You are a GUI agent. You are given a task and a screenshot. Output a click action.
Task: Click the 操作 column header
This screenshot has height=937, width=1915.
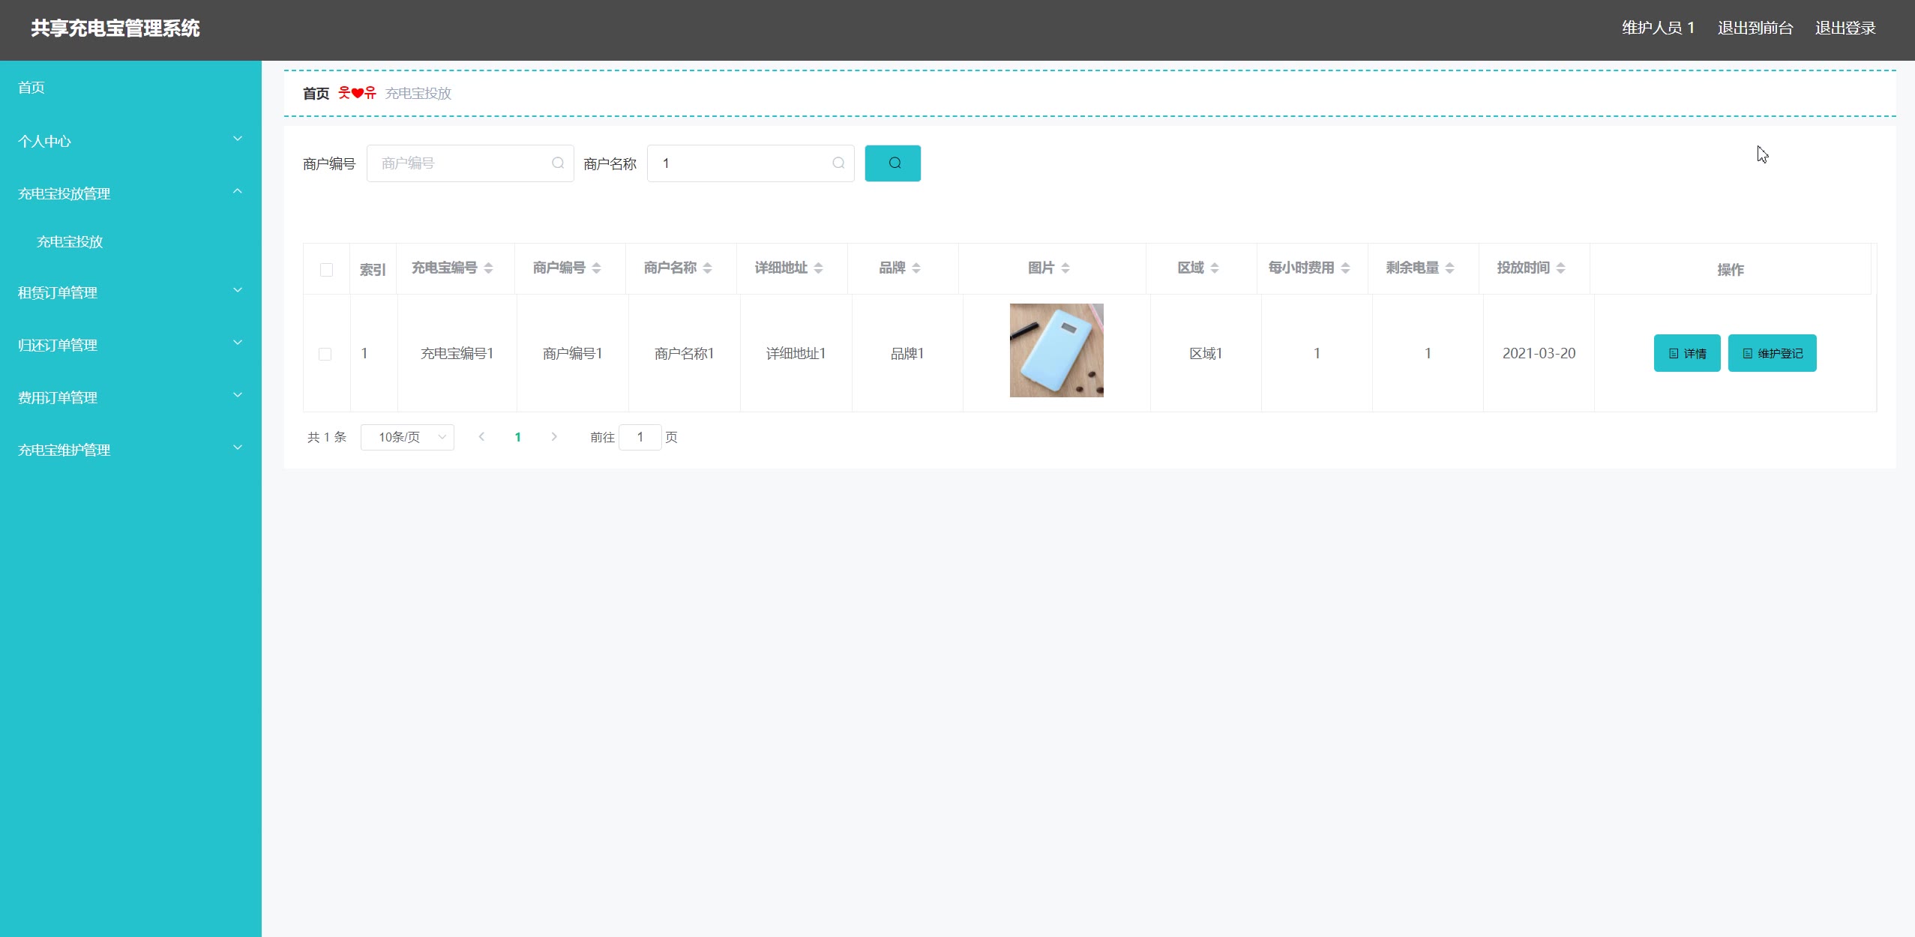point(1731,270)
